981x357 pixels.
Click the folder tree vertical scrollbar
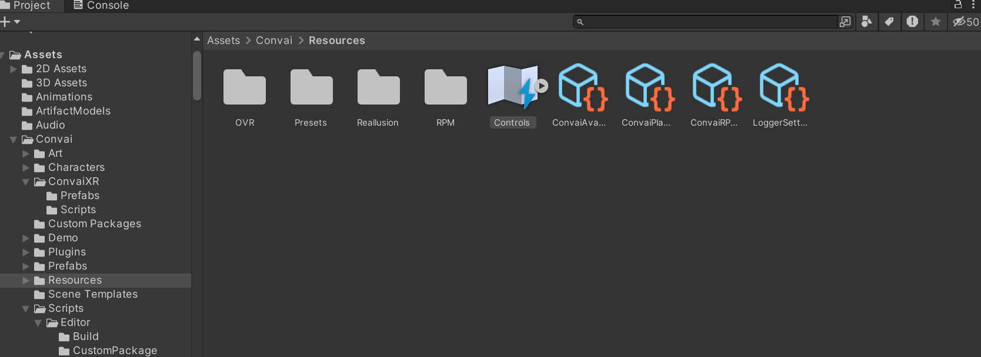pyautogui.click(x=197, y=76)
